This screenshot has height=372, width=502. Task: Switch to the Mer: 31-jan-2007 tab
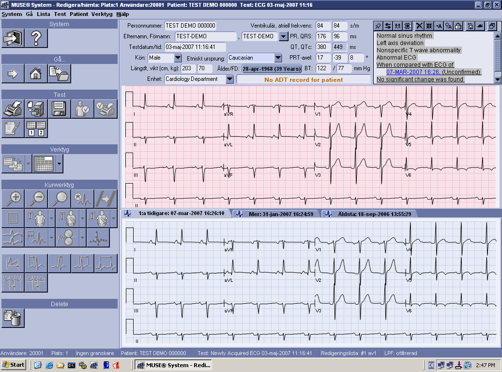pyautogui.click(x=276, y=214)
